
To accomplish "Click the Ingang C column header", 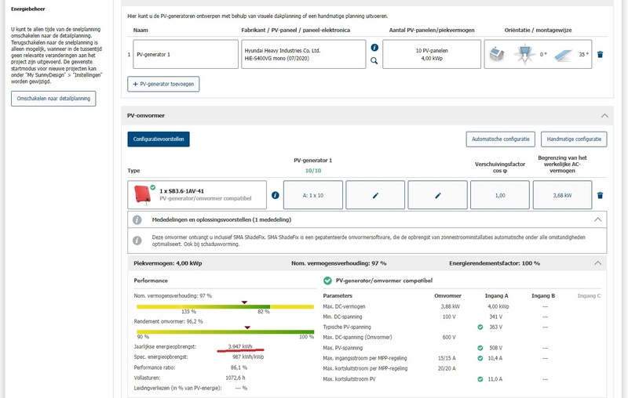I will (x=590, y=296).
